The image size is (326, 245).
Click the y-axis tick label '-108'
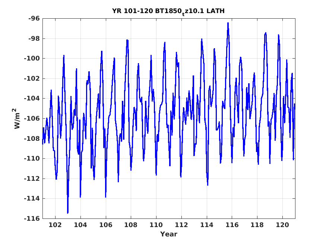pos(32,139)
